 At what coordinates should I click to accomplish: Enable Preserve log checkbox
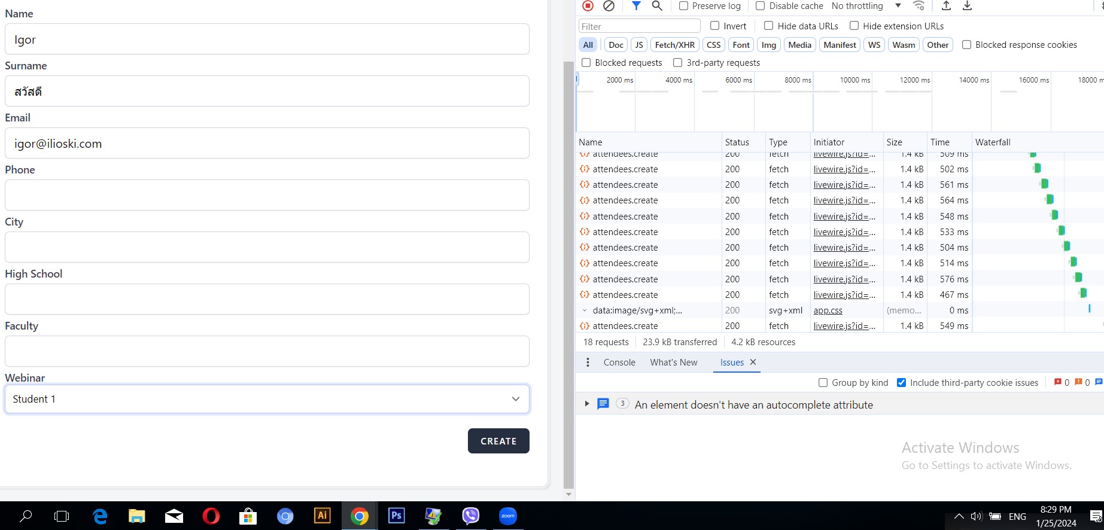point(683,6)
